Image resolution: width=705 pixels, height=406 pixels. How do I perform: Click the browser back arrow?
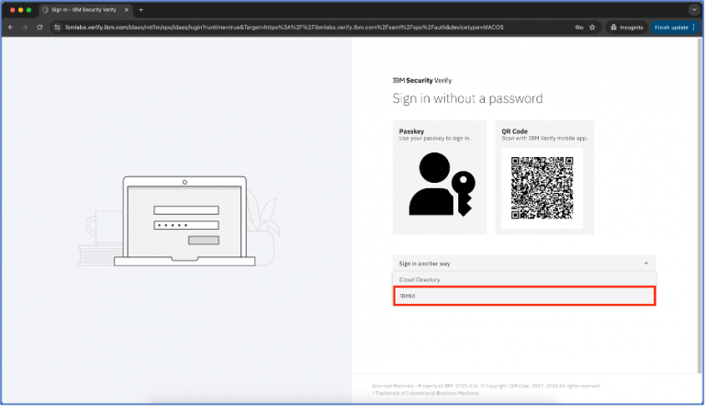tap(11, 28)
